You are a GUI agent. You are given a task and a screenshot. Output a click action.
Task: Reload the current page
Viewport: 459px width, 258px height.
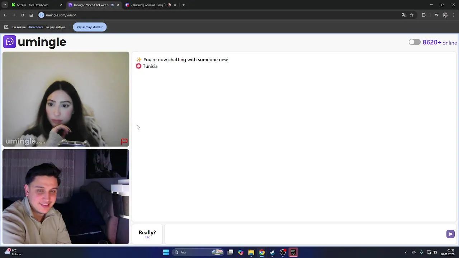pos(22,15)
